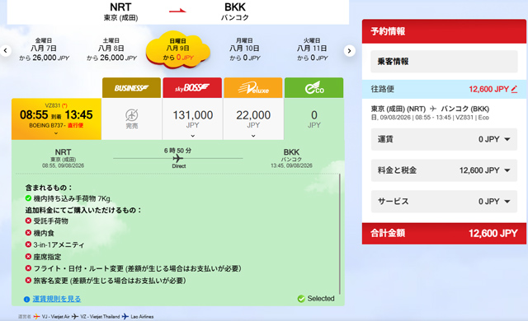Expand VZ831 flight details chevron

coord(56,133)
